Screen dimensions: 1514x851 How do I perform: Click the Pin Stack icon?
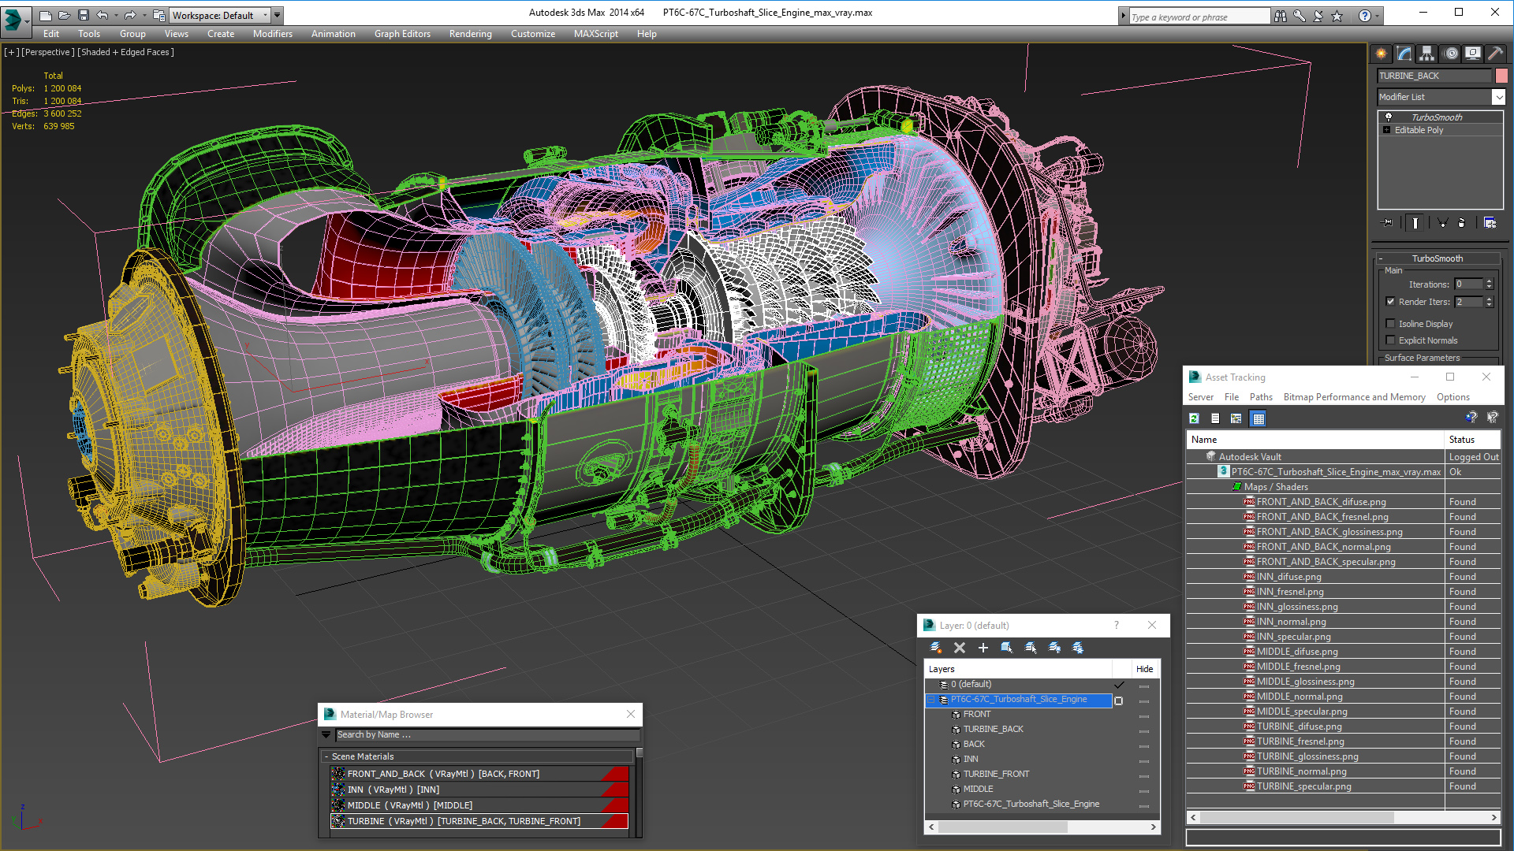point(1388,223)
